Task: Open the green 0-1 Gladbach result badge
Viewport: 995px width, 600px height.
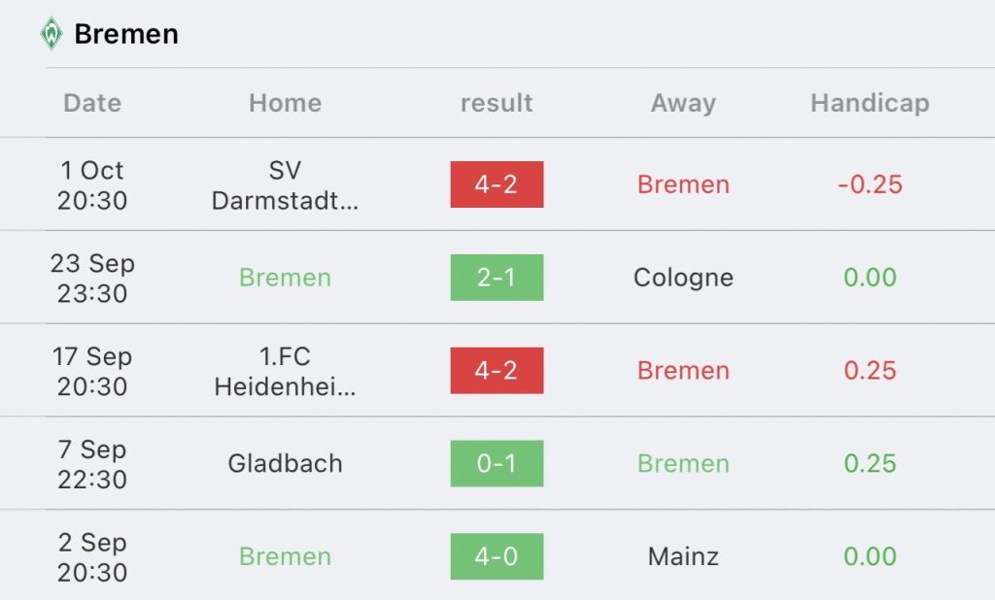Action: pos(497,463)
